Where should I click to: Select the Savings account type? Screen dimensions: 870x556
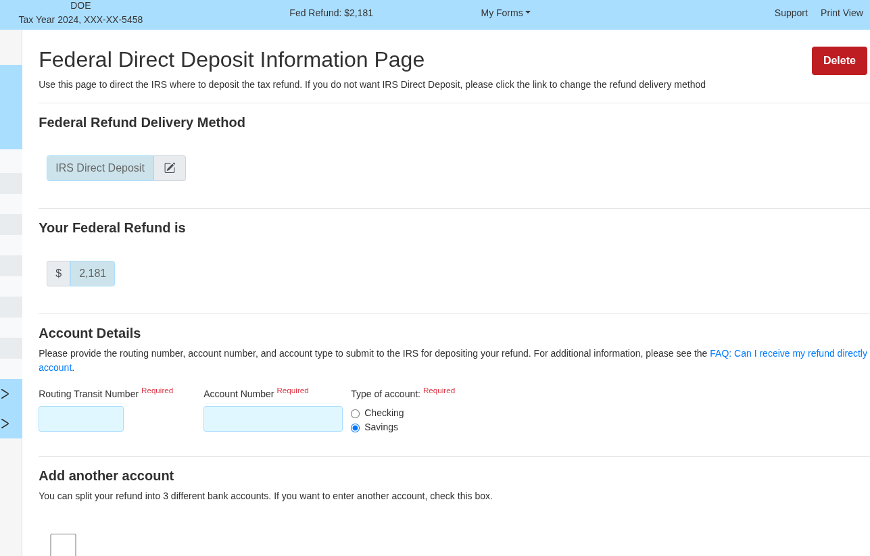point(356,428)
